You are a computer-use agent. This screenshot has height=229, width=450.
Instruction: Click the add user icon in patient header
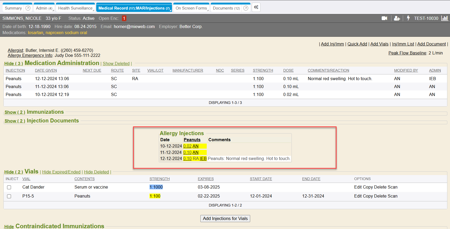[x=397, y=18]
